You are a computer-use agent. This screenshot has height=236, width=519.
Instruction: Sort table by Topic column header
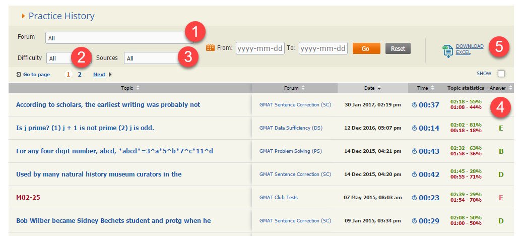[130, 88]
